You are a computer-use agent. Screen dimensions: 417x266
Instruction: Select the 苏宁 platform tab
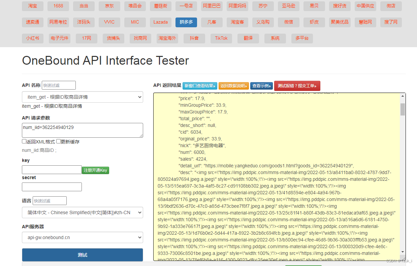tap(263, 6)
